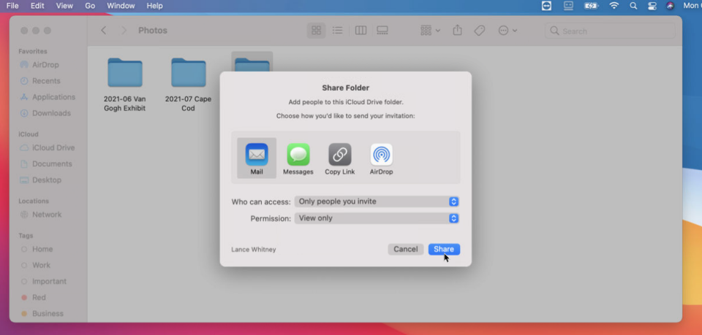The image size is (702, 335).
Task: Open the View menu
Action: 64,6
